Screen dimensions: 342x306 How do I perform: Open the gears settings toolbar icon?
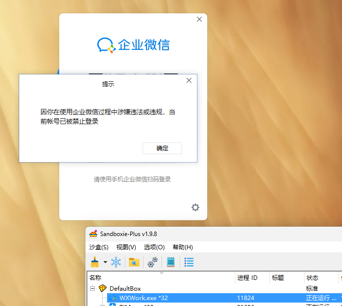point(152,262)
